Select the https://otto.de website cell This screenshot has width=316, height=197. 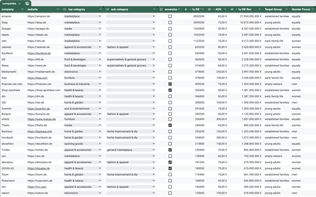36,41
